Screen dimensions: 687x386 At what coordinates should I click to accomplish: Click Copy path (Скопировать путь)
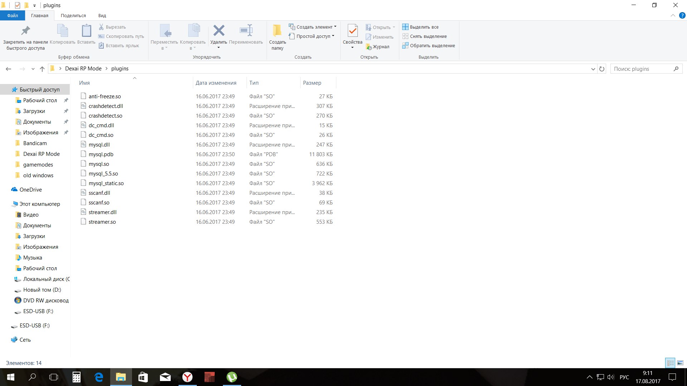click(121, 36)
